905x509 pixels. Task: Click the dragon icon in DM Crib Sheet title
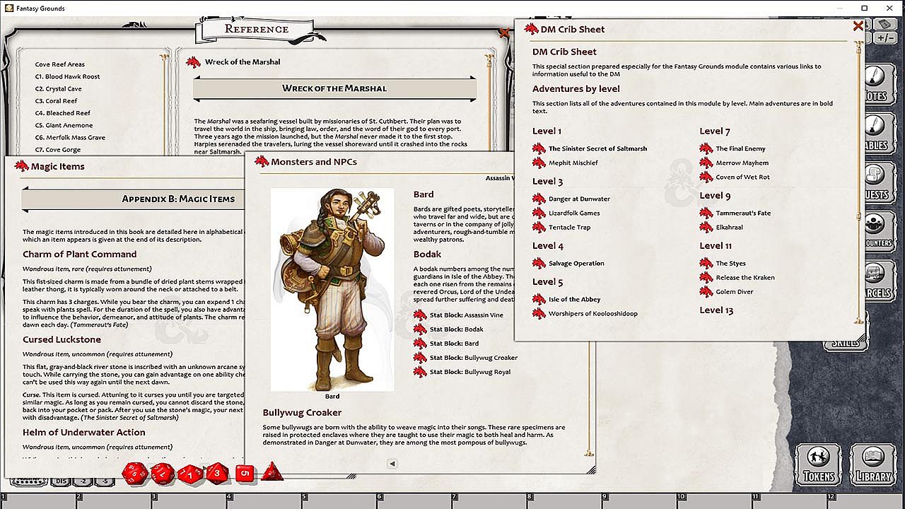(531, 29)
